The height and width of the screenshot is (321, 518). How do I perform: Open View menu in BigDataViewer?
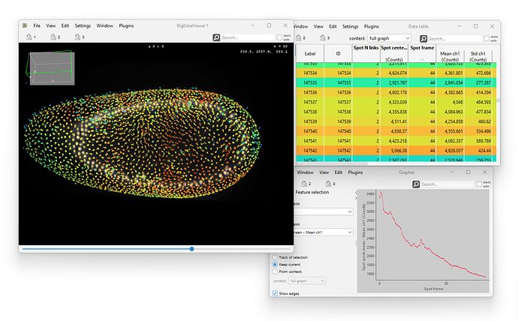pyautogui.click(x=50, y=25)
